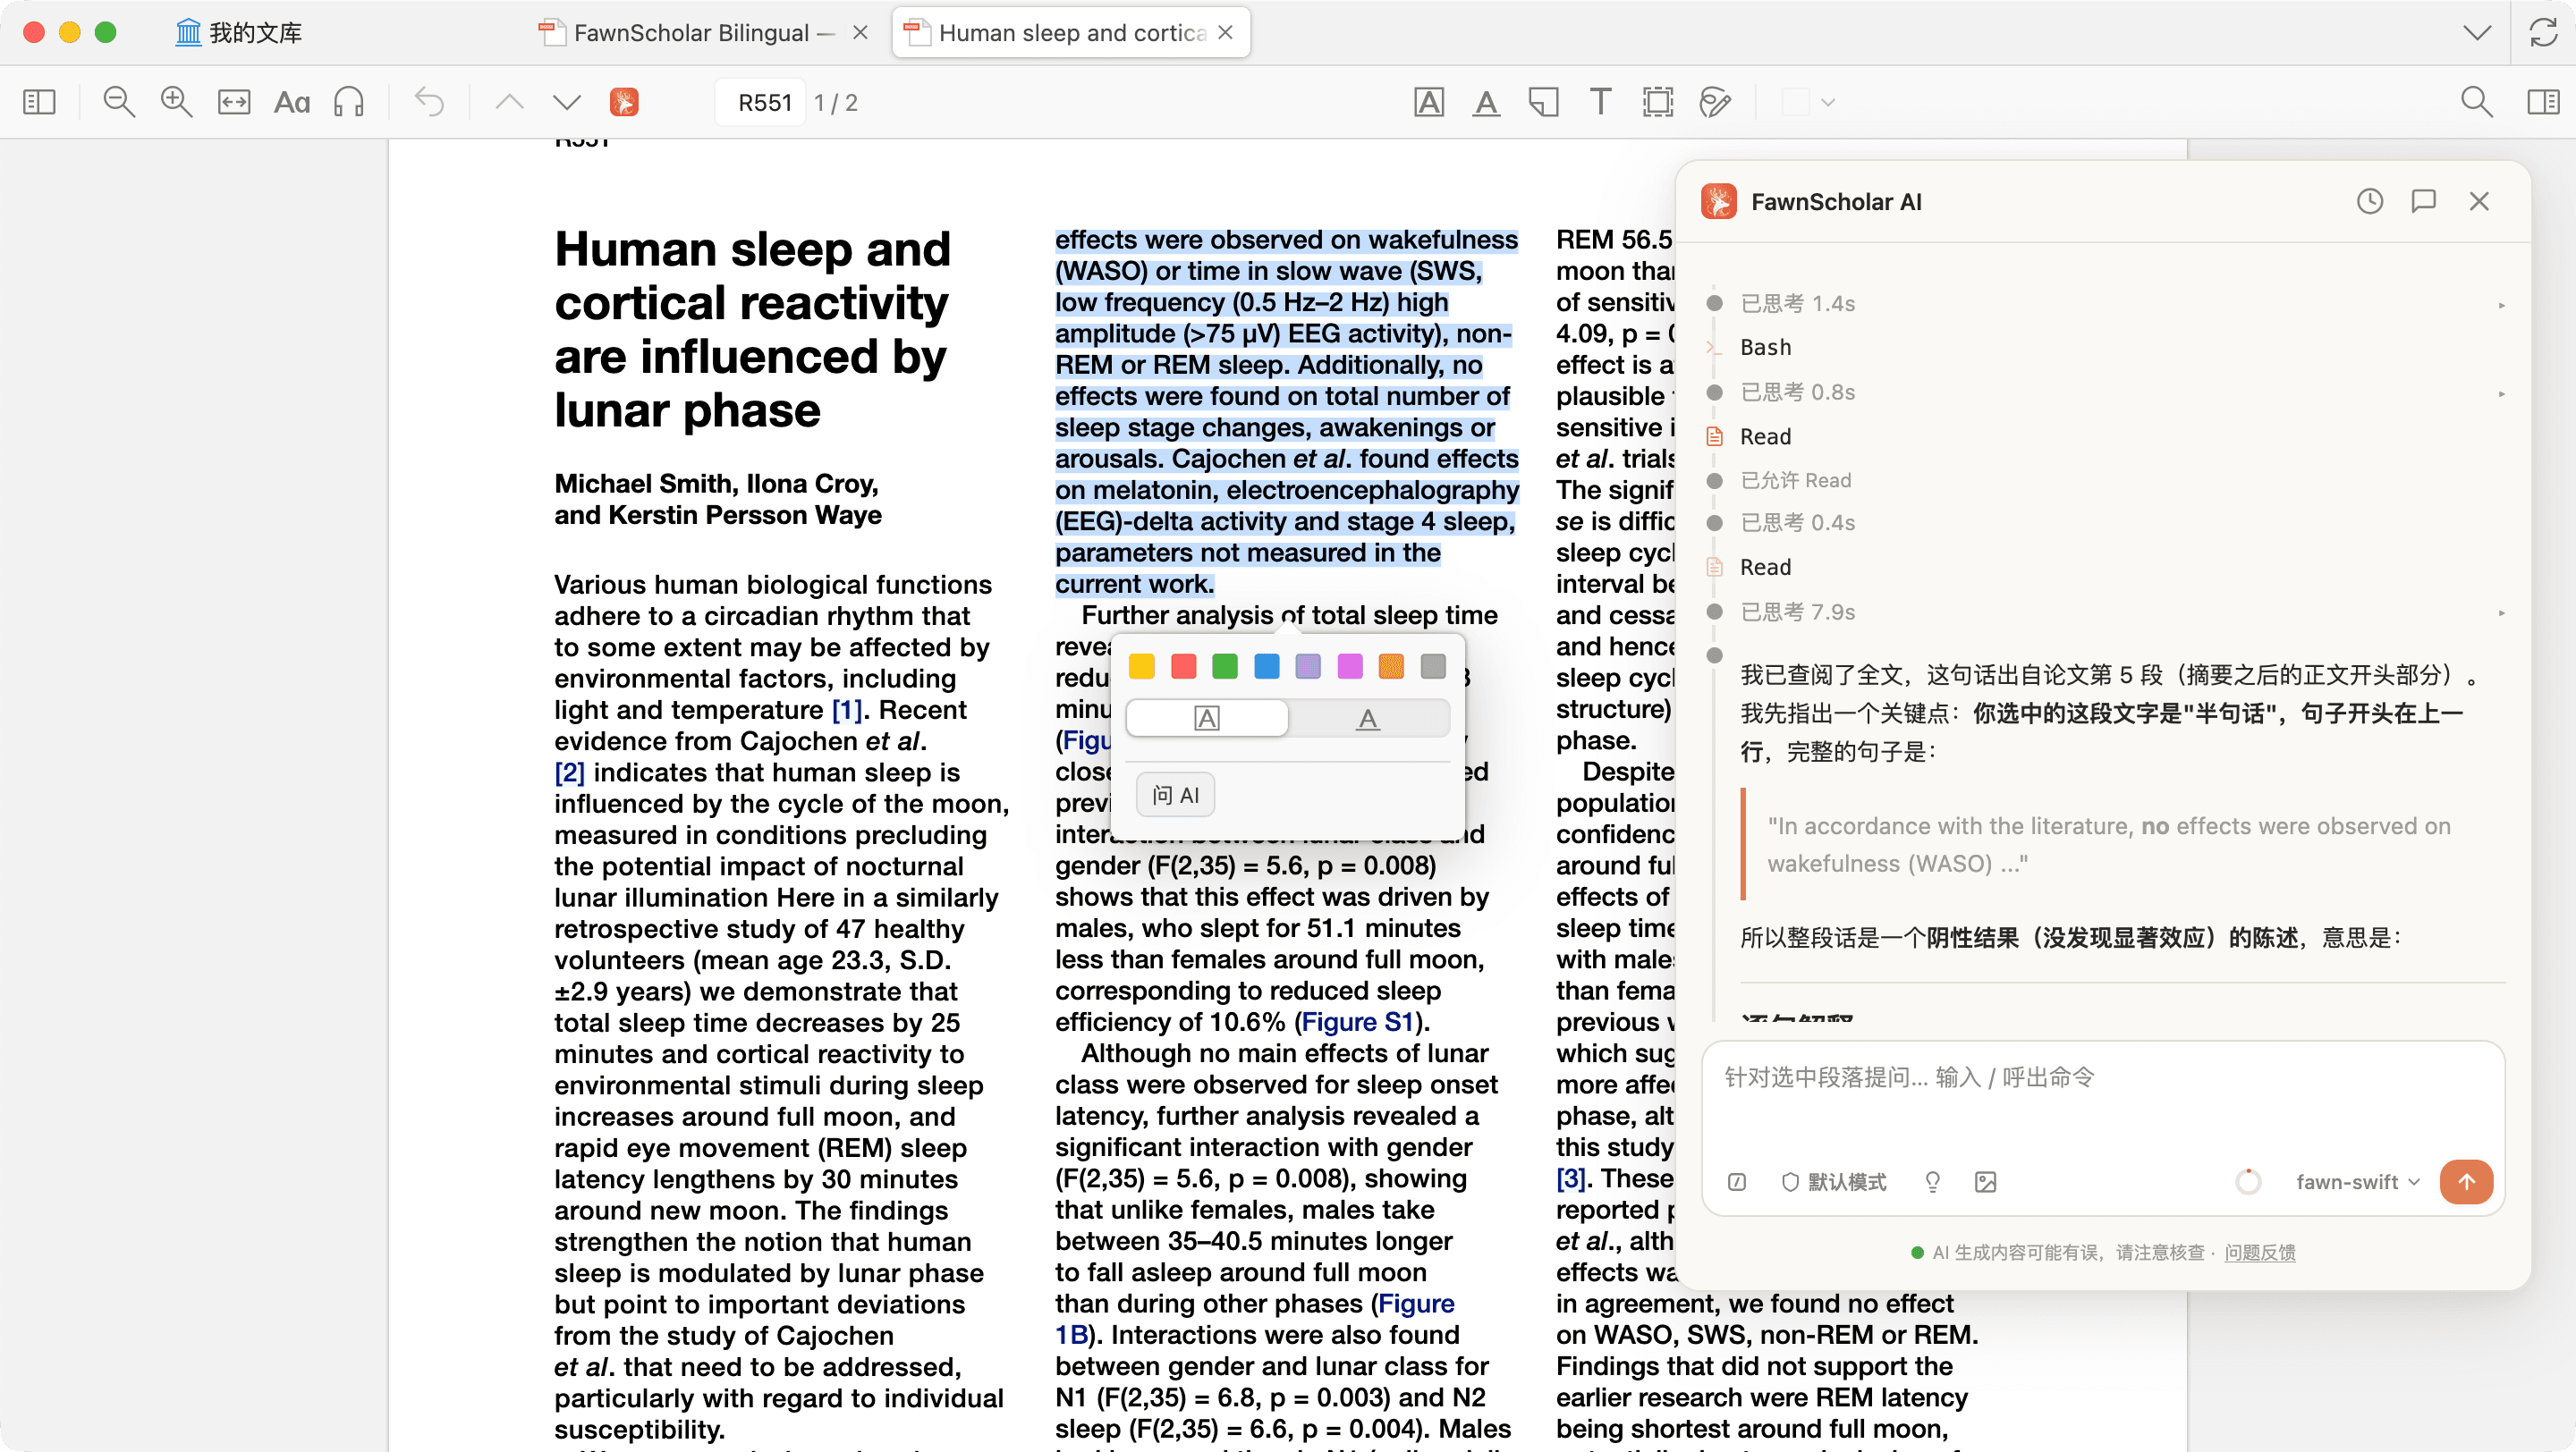The height and width of the screenshot is (1452, 2576).
Task: Zoom out of the PDF
Action: 119,102
